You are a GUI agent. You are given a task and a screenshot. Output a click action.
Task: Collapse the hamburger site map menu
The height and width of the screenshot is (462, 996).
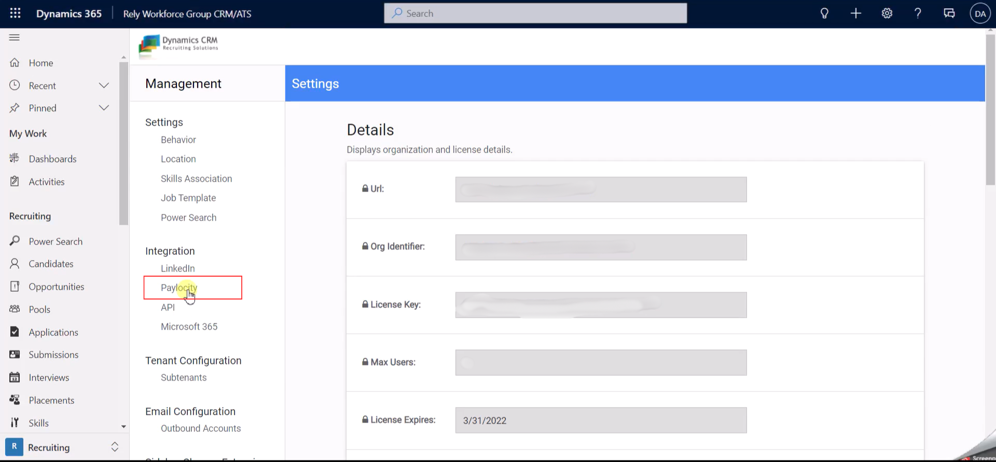point(15,37)
